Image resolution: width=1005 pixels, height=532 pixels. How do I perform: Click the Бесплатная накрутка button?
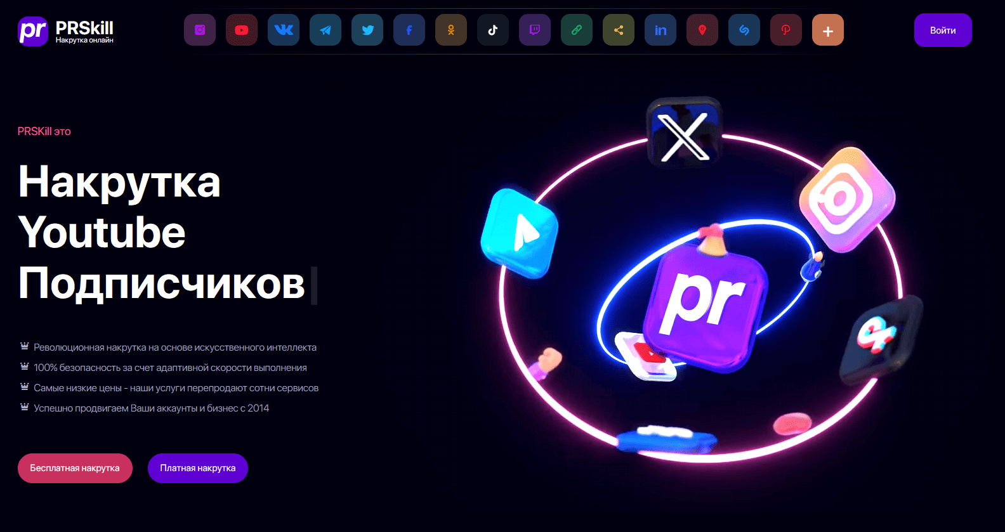pos(75,468)
